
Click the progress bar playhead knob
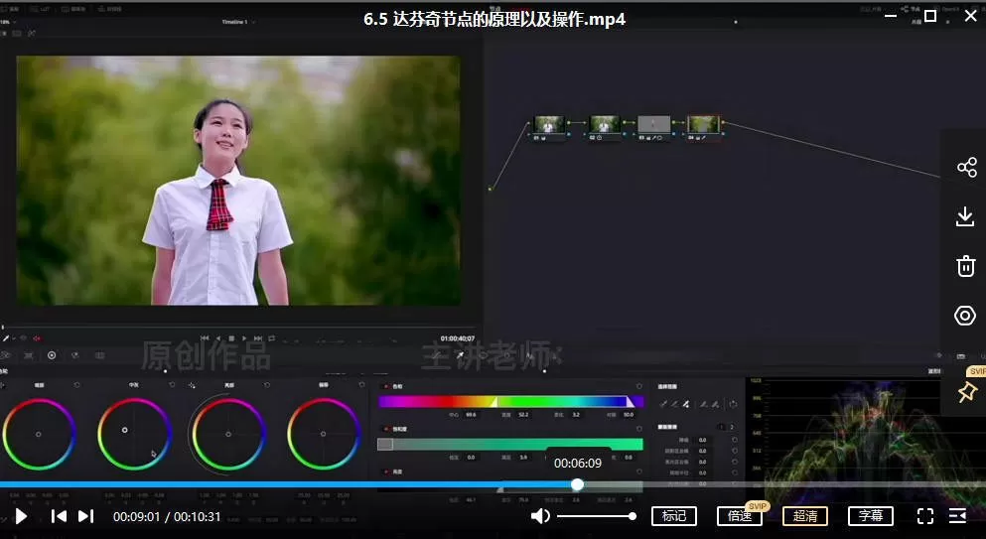pos(577,484)
